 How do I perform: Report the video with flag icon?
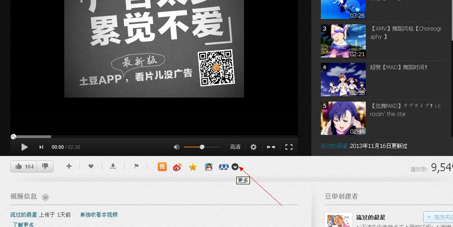(x=136, y=166)
